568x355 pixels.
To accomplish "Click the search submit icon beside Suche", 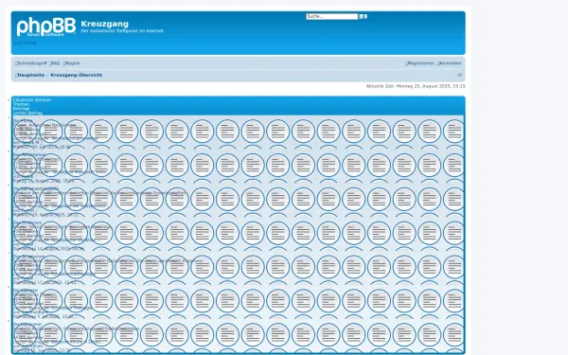I will 362,16.
